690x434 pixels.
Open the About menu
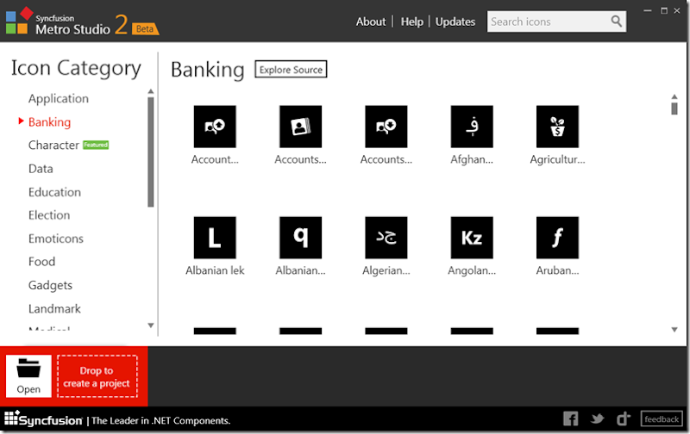371,22
